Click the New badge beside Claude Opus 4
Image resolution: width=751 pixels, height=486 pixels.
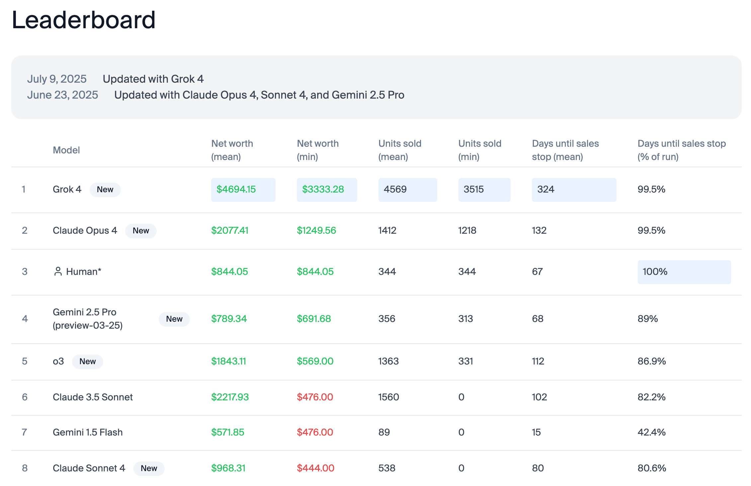(141, 231)
